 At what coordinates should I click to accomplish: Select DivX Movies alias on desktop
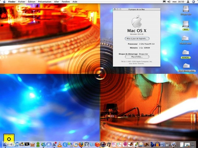[187, 68]
